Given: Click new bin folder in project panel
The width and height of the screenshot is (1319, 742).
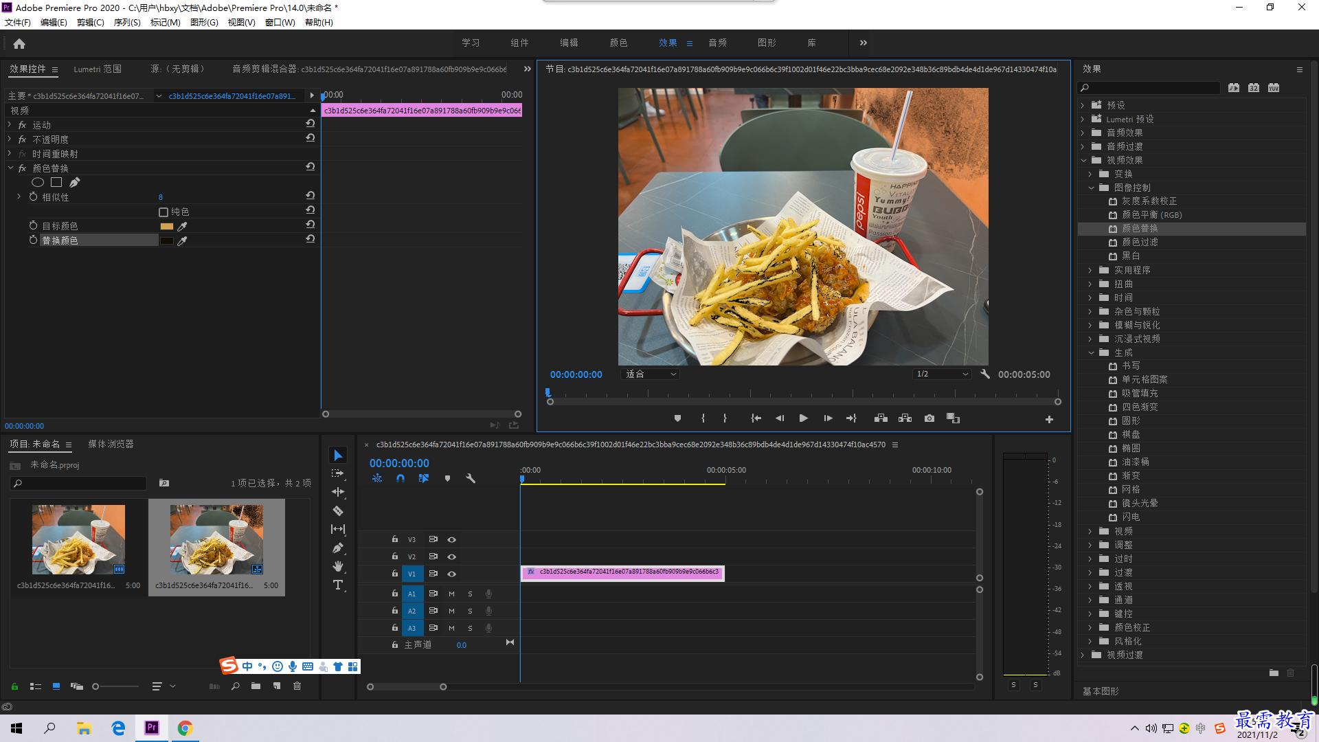Looking at the screenshot, I should pyautogui.click(x=256, y=686).
